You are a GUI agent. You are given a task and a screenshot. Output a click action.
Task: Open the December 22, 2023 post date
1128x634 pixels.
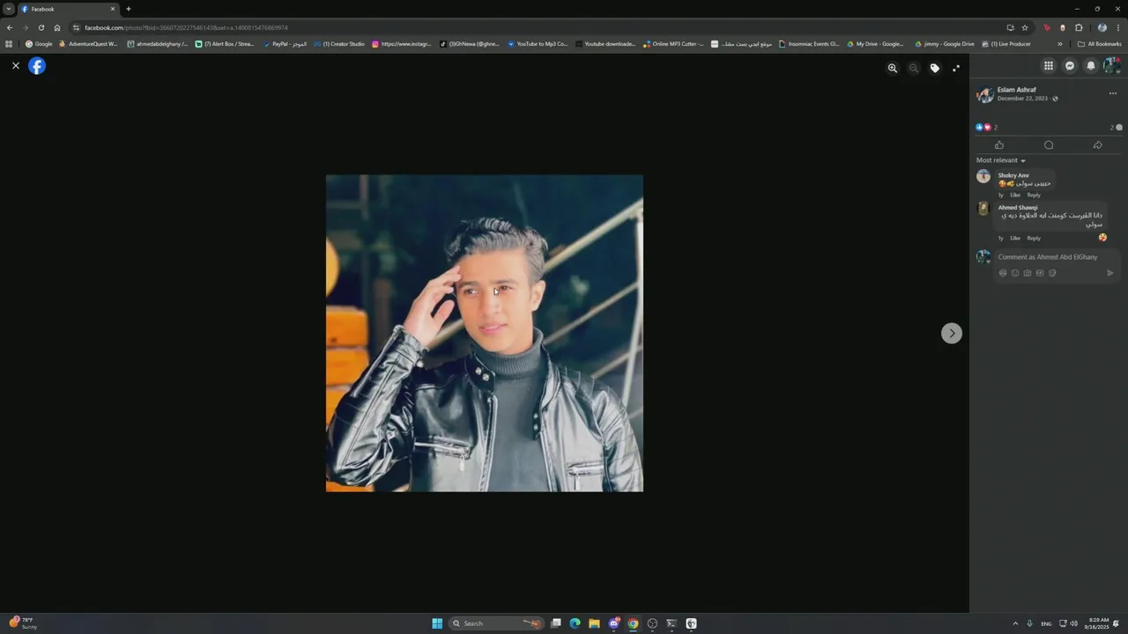click(x=1022, y=99)
